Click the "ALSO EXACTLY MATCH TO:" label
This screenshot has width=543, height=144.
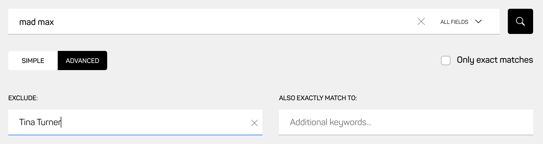click(x=318, y=98)
